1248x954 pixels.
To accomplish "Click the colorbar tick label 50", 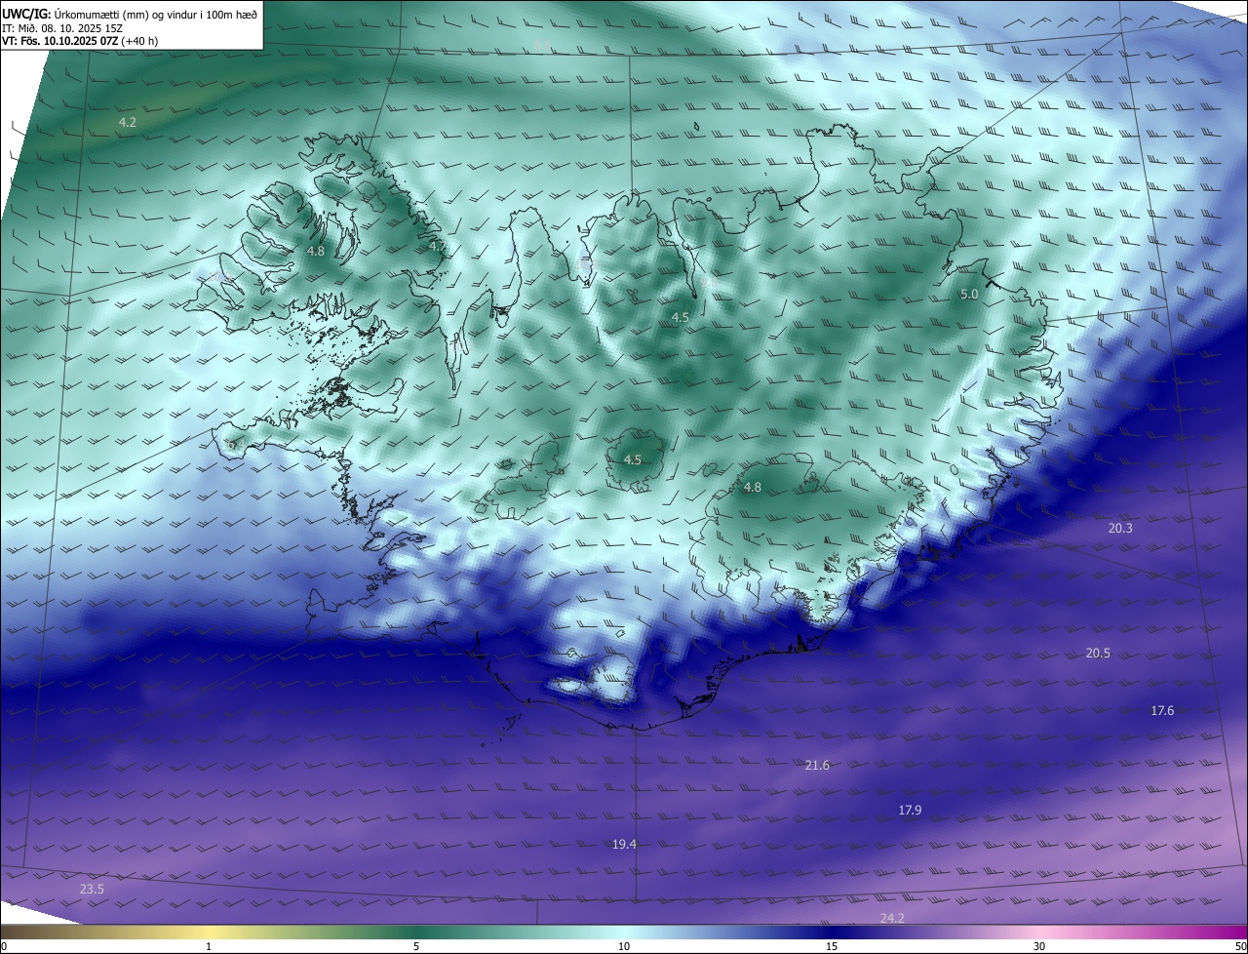I will pos(1240,946).
